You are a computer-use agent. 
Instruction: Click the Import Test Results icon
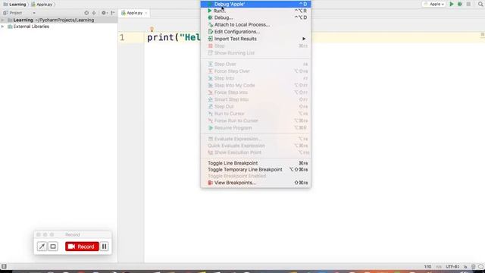pos(211,39)
